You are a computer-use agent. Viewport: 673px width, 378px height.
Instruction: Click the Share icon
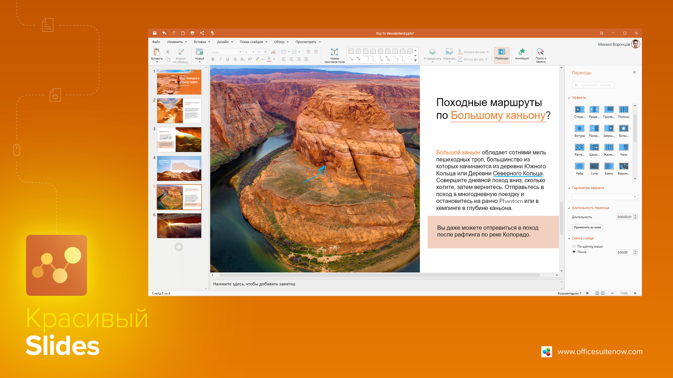tap(202, 33)
